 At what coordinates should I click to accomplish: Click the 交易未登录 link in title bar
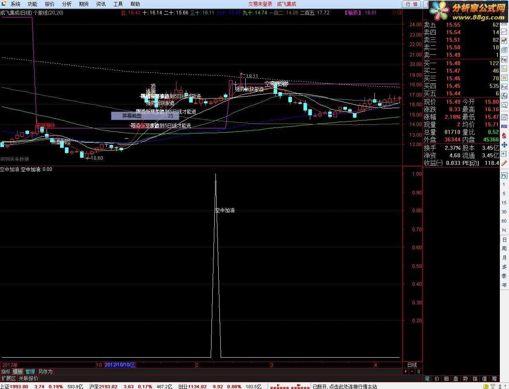(x=260, y=4)
